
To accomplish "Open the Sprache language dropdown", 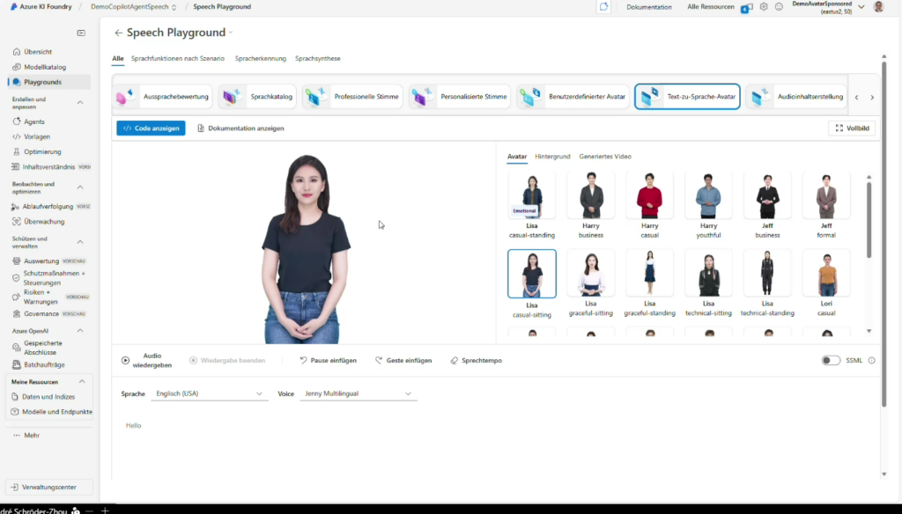I will [x=209, y=393].
